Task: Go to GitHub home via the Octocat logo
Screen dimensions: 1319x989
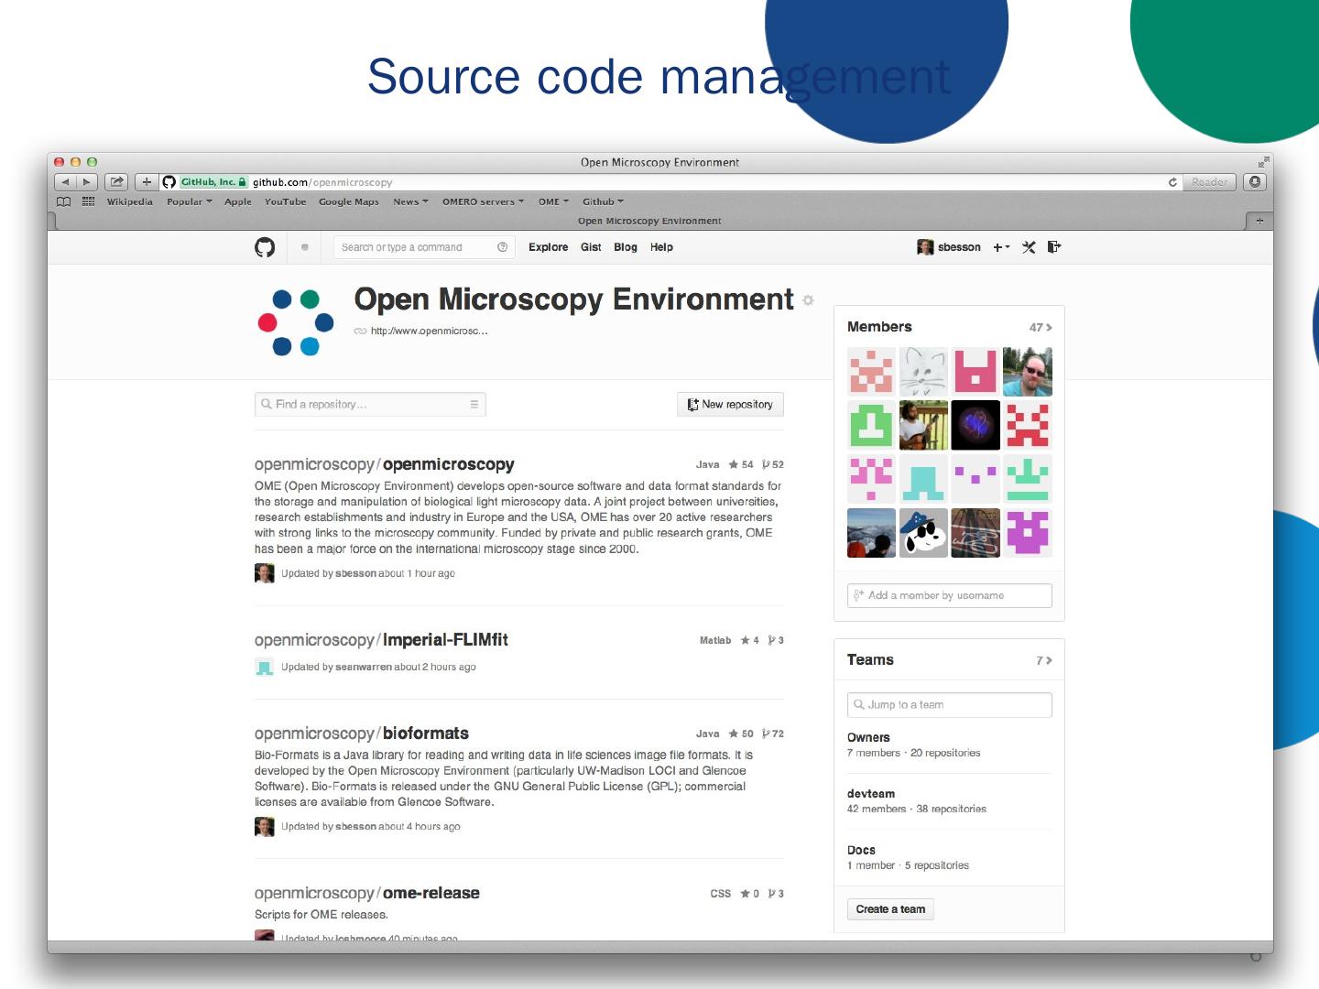Action: click(265, 247)
